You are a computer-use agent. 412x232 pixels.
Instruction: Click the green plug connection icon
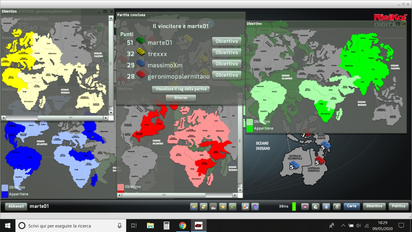pyautogui.click(x=233, y=206)
